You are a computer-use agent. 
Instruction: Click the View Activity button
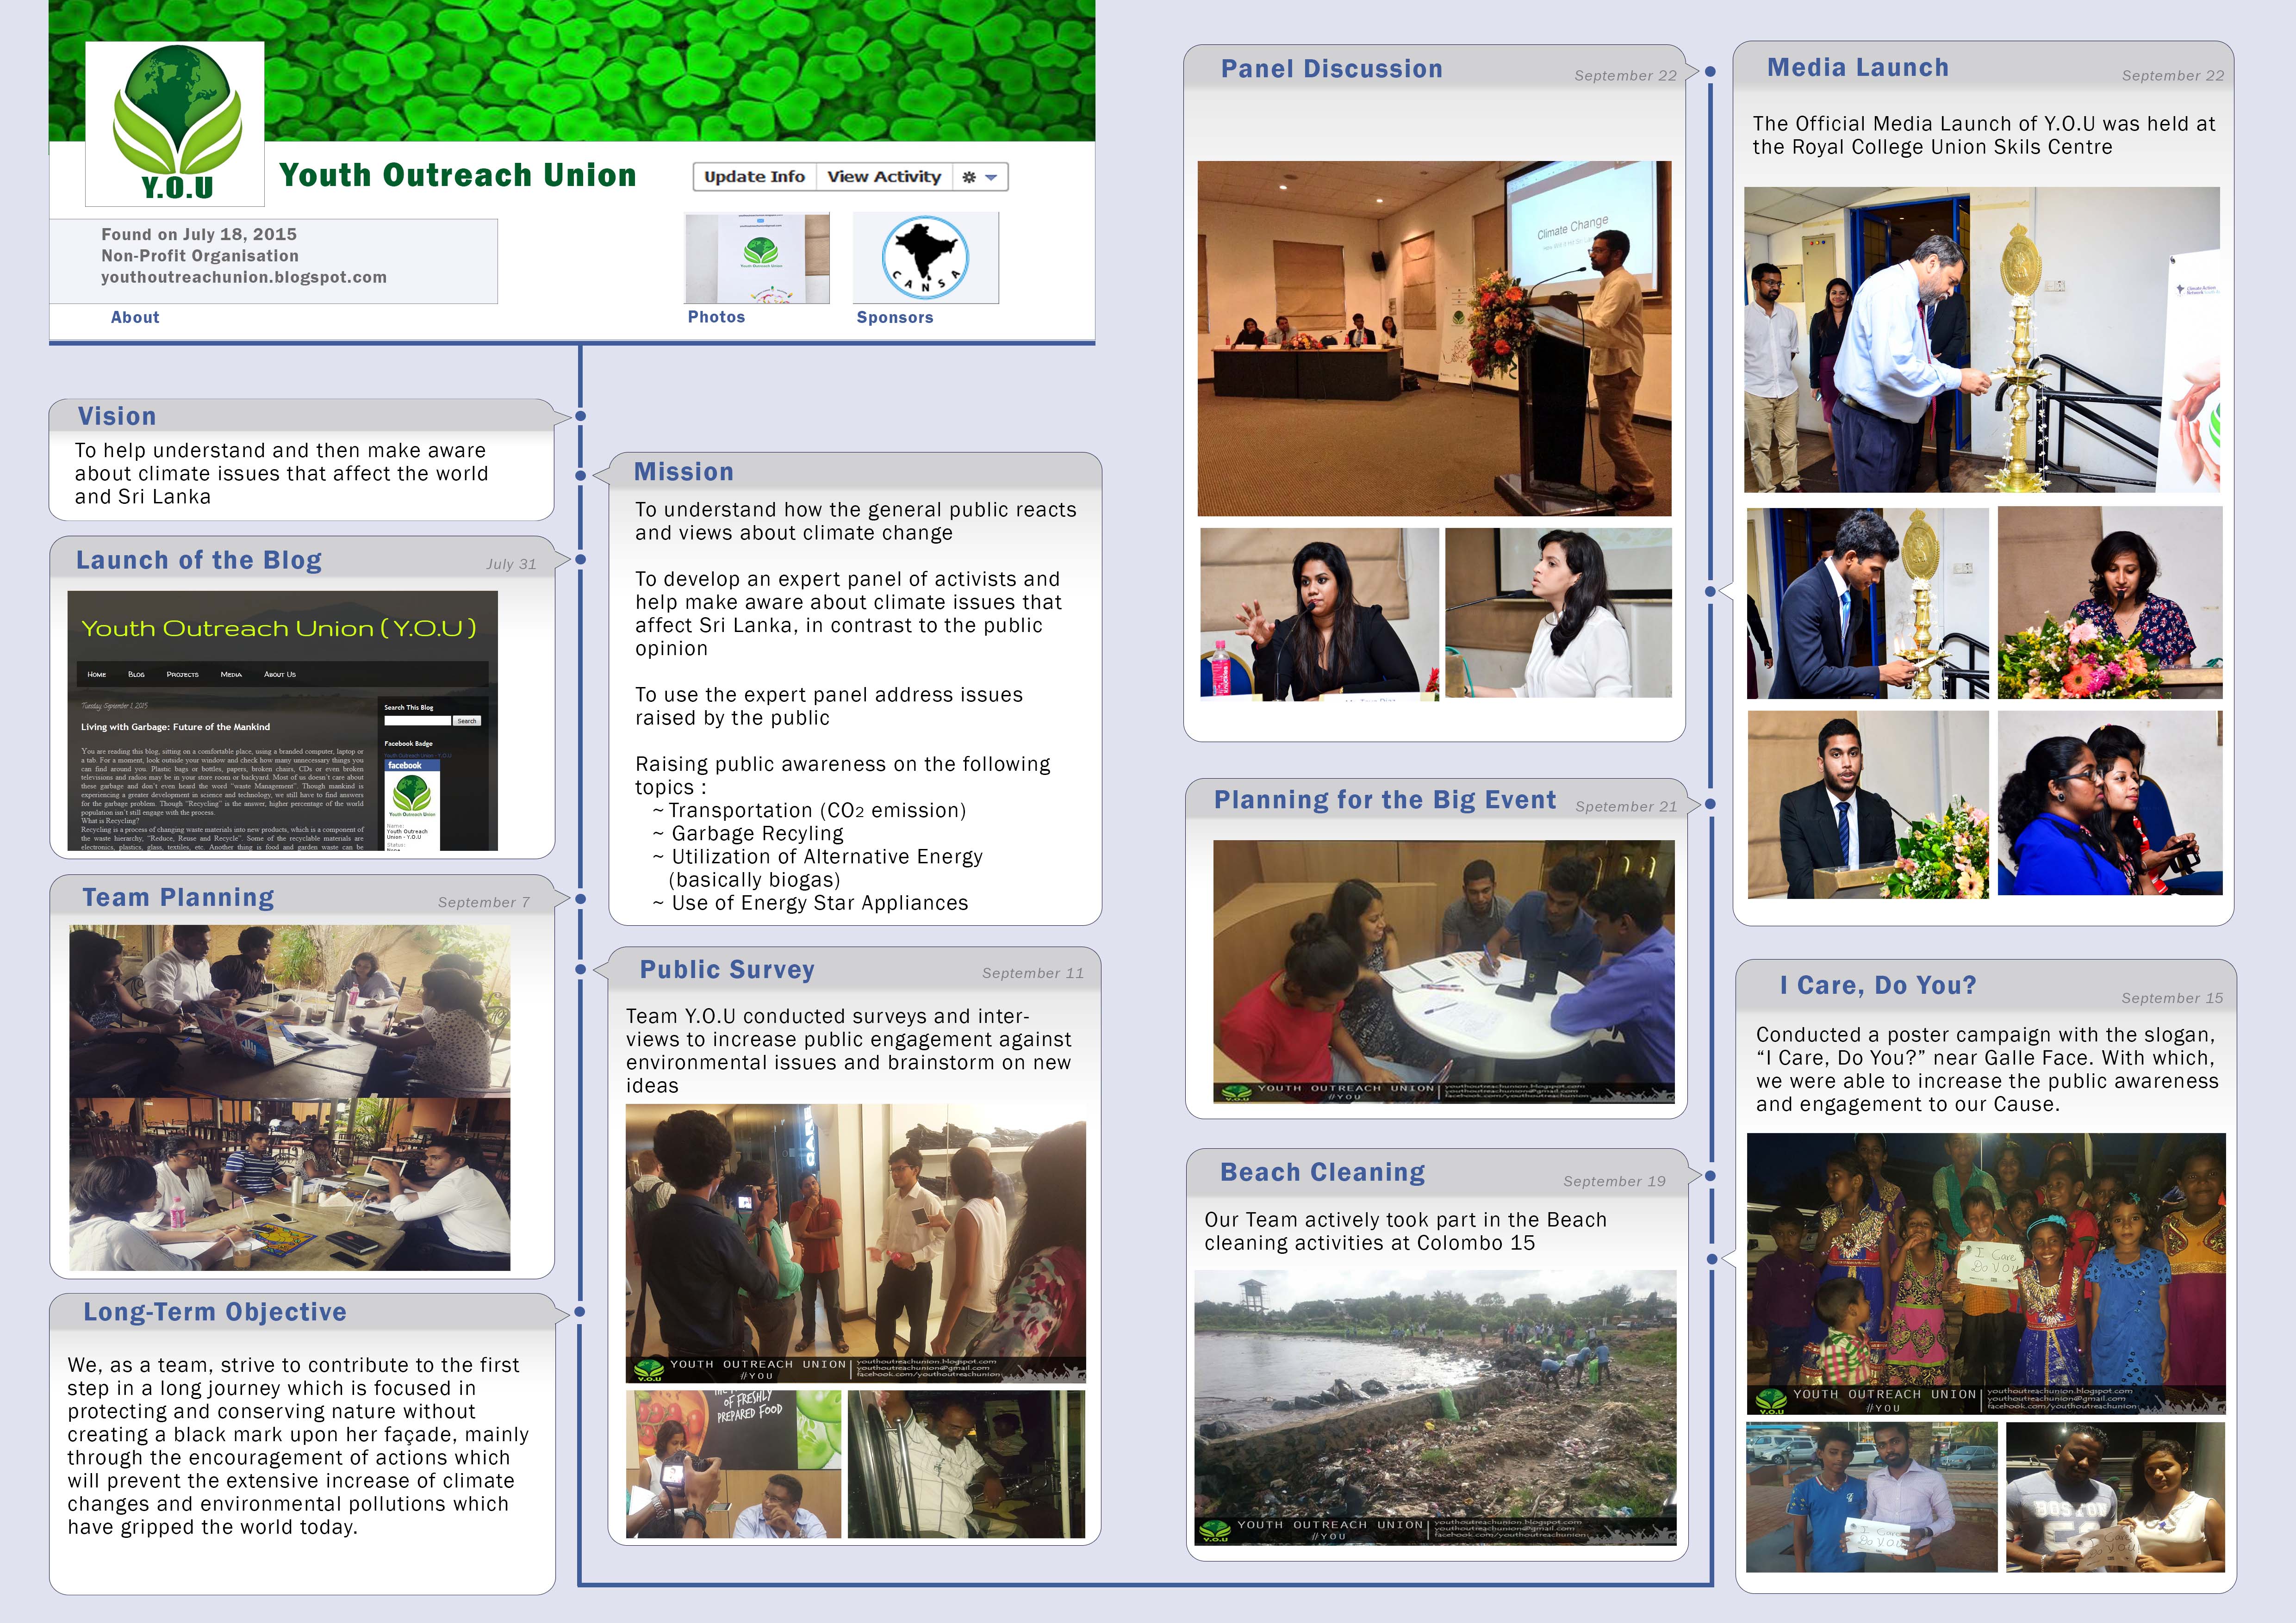pyautogui.click(x=883, y=177)
